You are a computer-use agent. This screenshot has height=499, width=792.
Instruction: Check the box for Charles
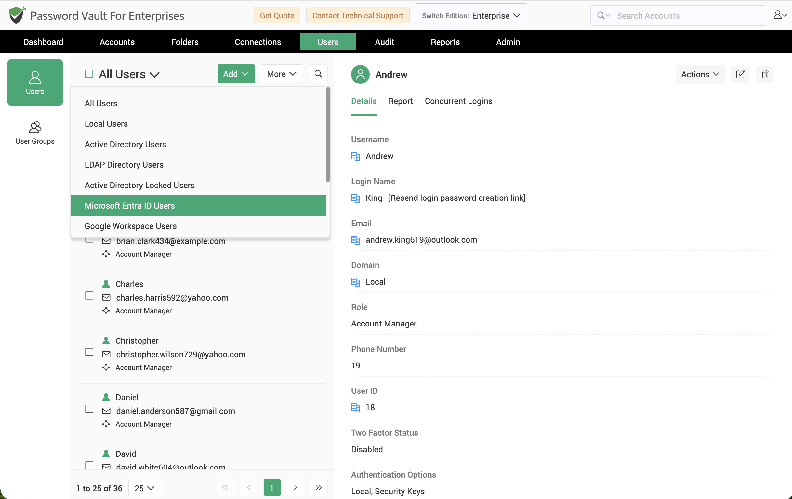point(89,296)
